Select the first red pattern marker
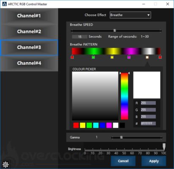 coord(72,57)
